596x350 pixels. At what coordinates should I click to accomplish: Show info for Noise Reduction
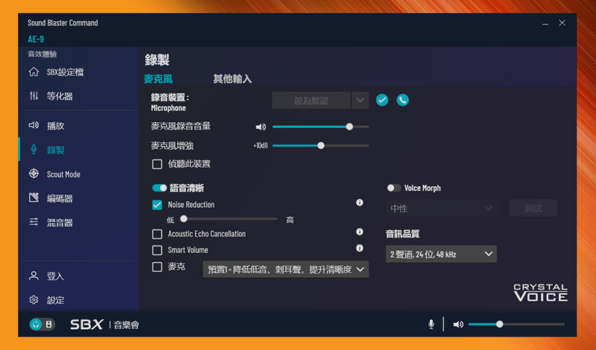(360, 203)
